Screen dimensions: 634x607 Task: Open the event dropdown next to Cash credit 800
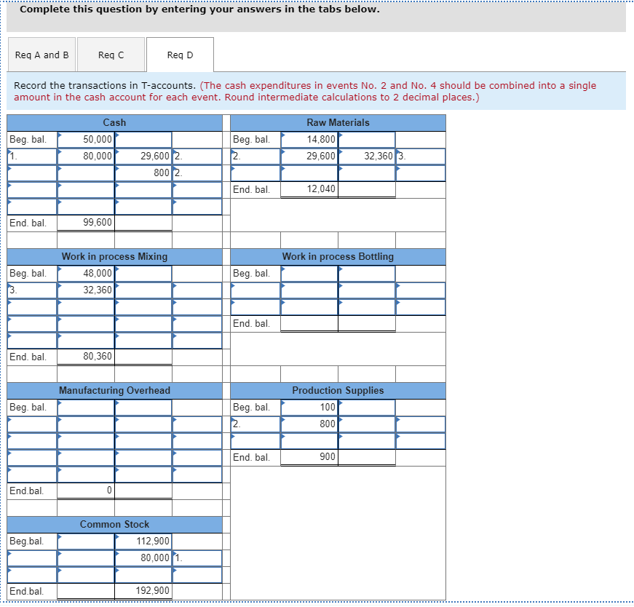coord(197,172)
